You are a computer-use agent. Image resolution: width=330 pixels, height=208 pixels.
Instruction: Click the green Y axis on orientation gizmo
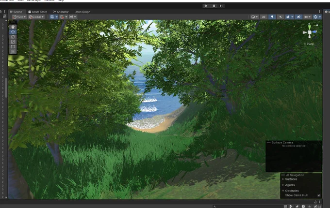coord(310,27)
